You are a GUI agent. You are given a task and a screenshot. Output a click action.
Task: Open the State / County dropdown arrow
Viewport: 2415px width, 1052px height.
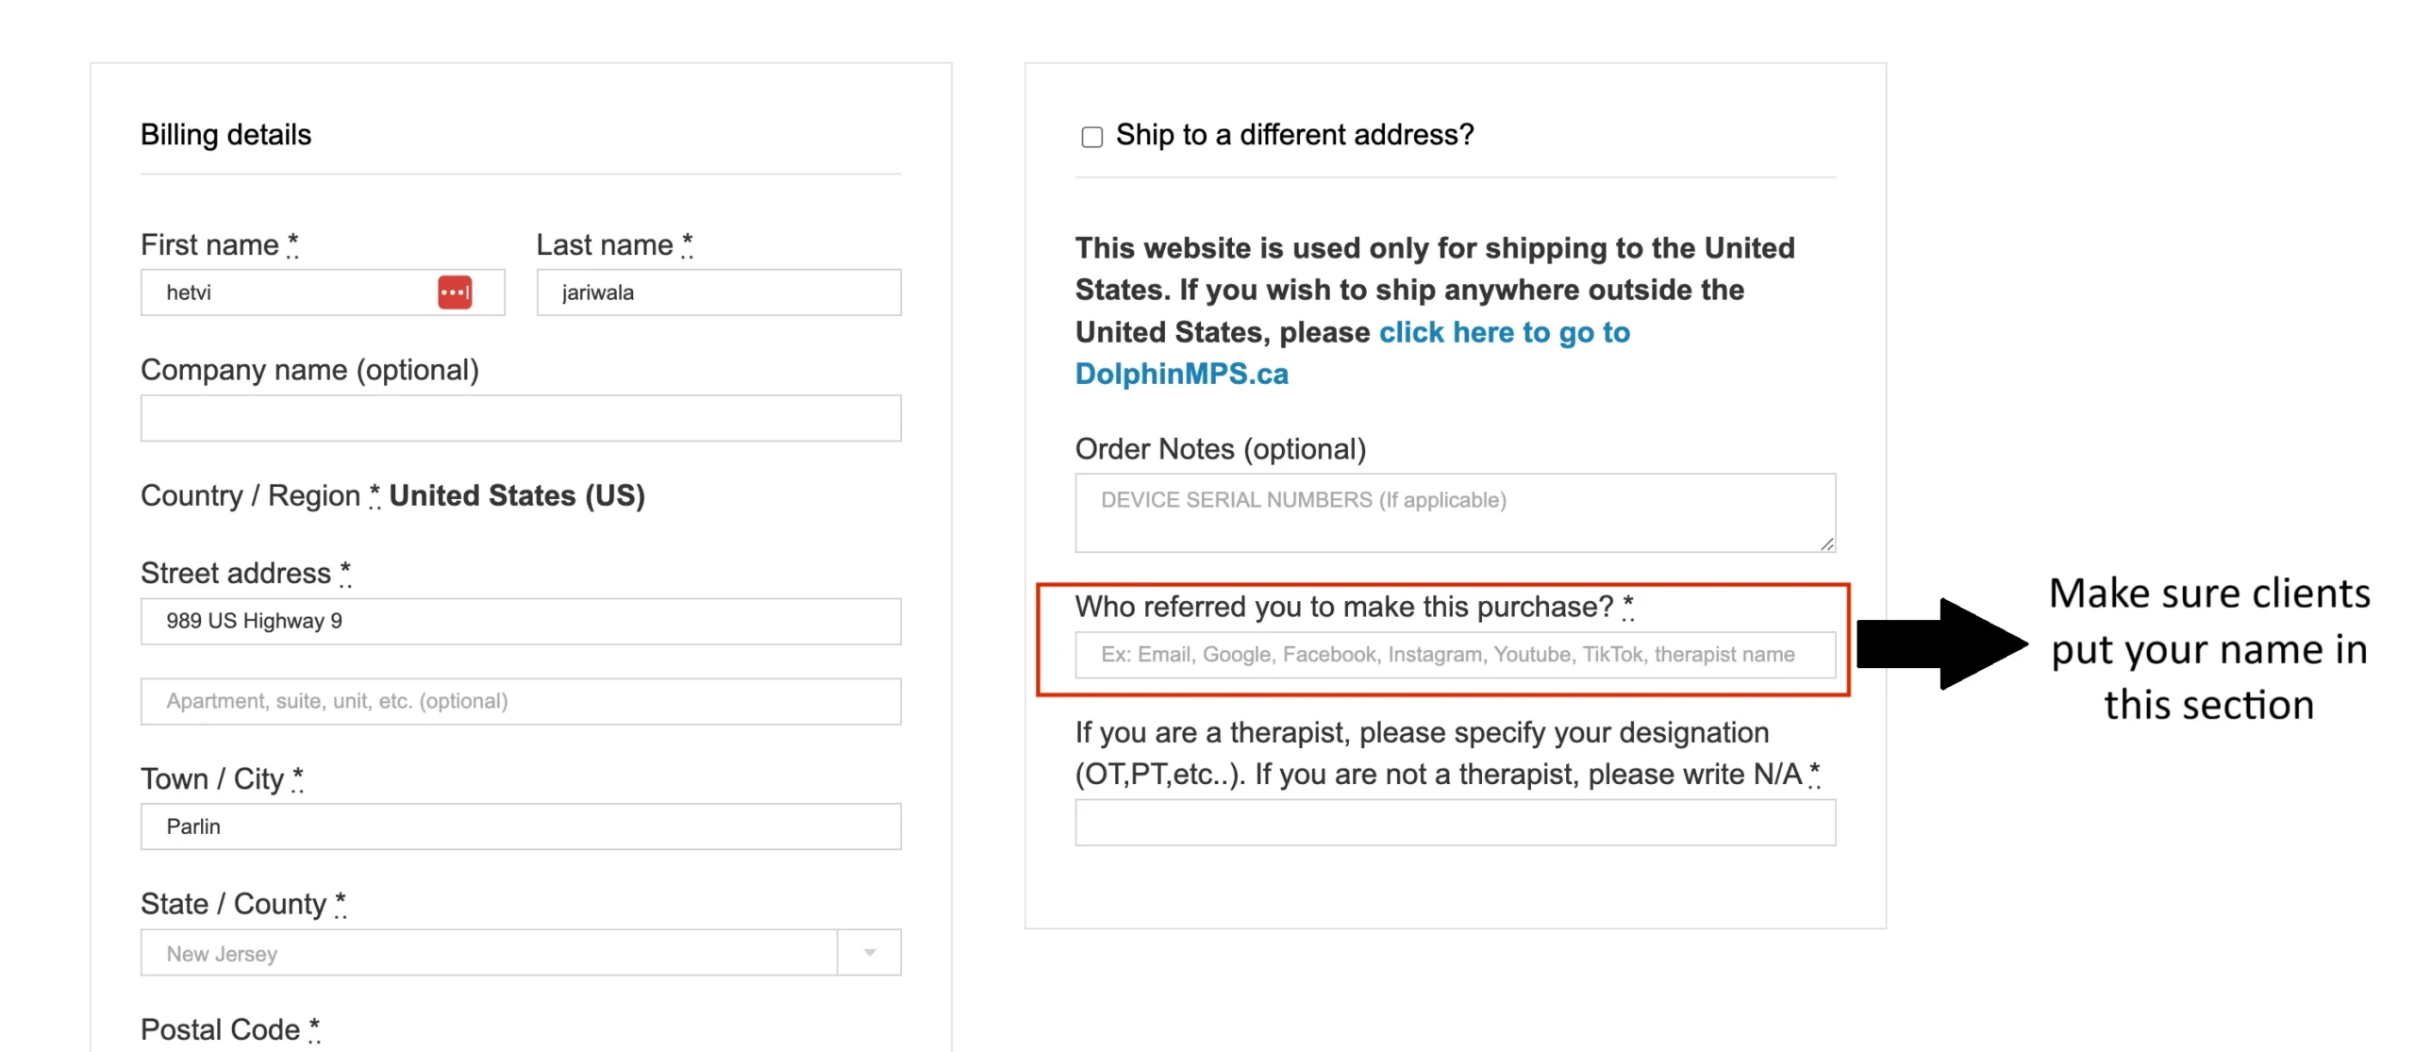tap(869, 952)
